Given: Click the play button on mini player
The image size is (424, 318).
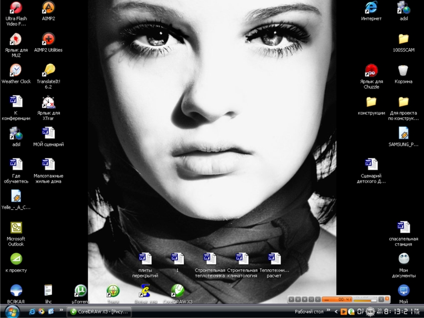Looking at the screenshot, I should pos(291,300).
